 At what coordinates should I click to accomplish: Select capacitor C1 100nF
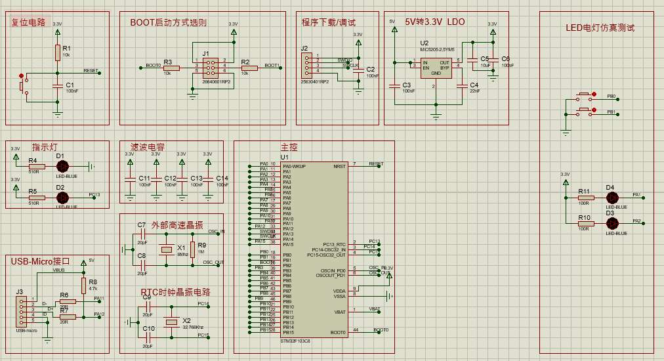pos(58,86)
